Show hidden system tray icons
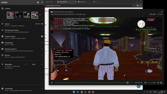Viewport: 167px width, 94px height. tap(145, 92)
